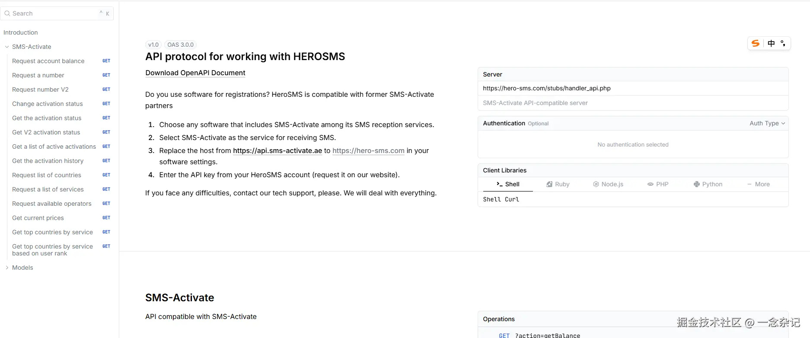Click the punctuation icon in the IME bar

(783, 43)
